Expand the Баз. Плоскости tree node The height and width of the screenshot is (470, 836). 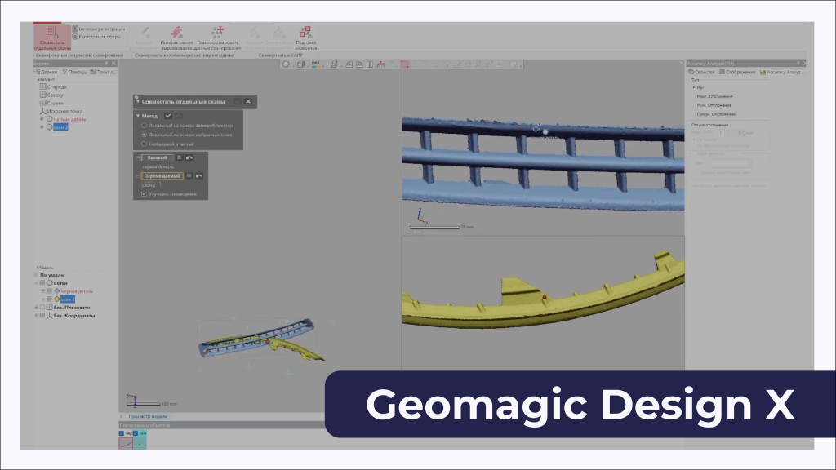pos(37,307)
